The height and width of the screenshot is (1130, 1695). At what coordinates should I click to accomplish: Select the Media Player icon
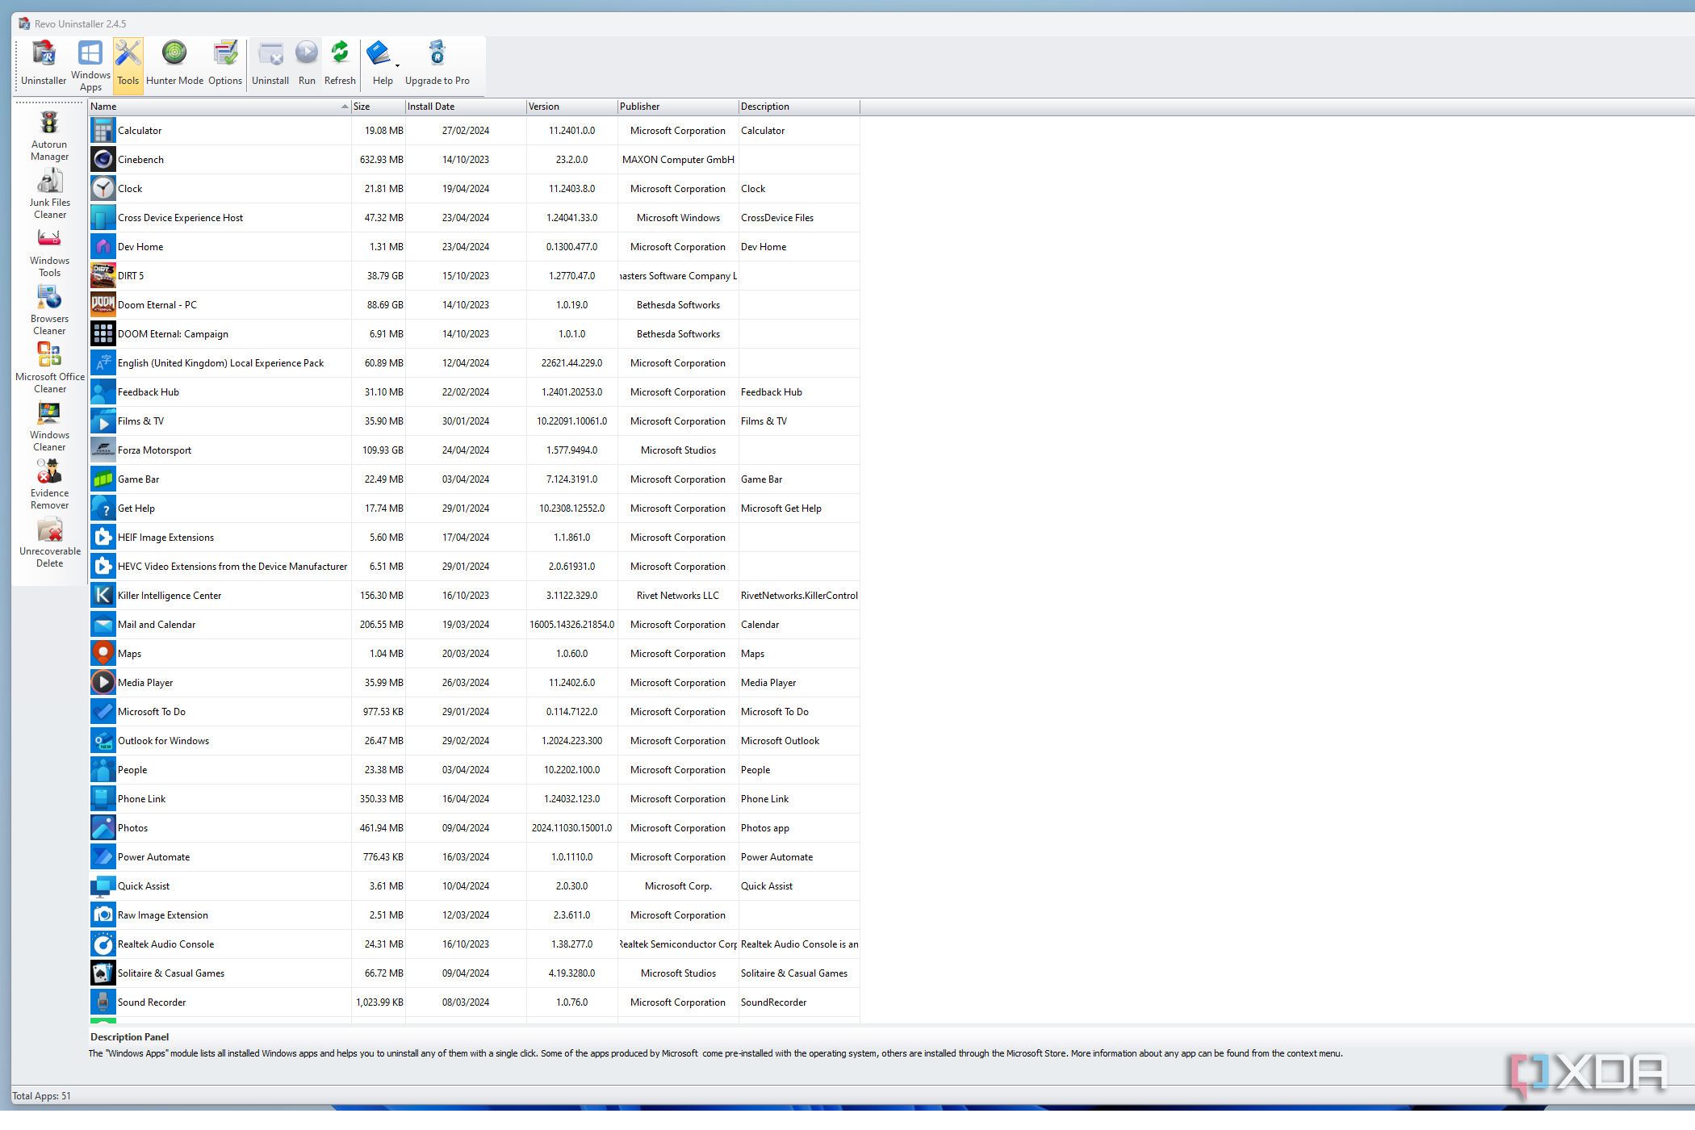[103, 683]
